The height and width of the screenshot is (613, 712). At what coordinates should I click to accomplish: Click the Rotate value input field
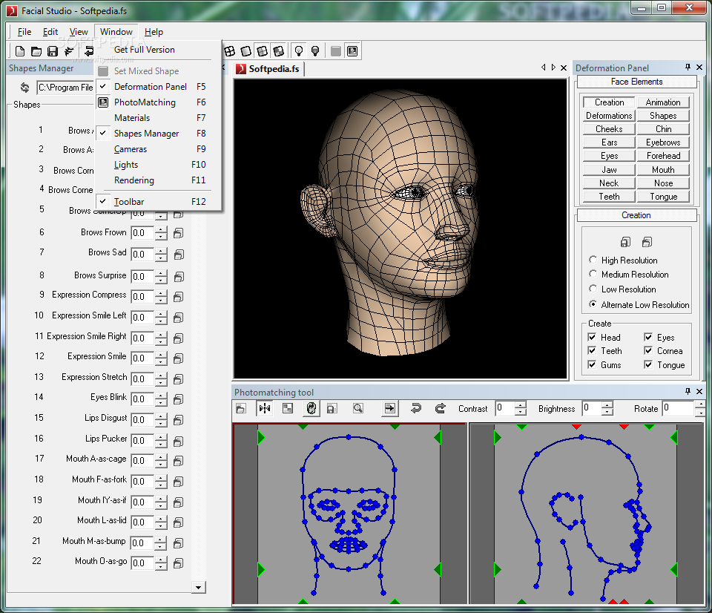(677, 408)
